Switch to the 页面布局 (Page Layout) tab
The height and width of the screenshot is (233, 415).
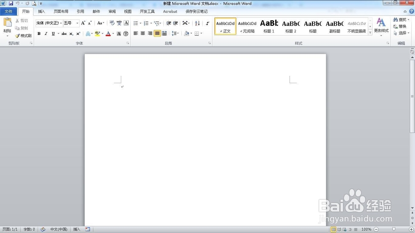pos(61,11)
